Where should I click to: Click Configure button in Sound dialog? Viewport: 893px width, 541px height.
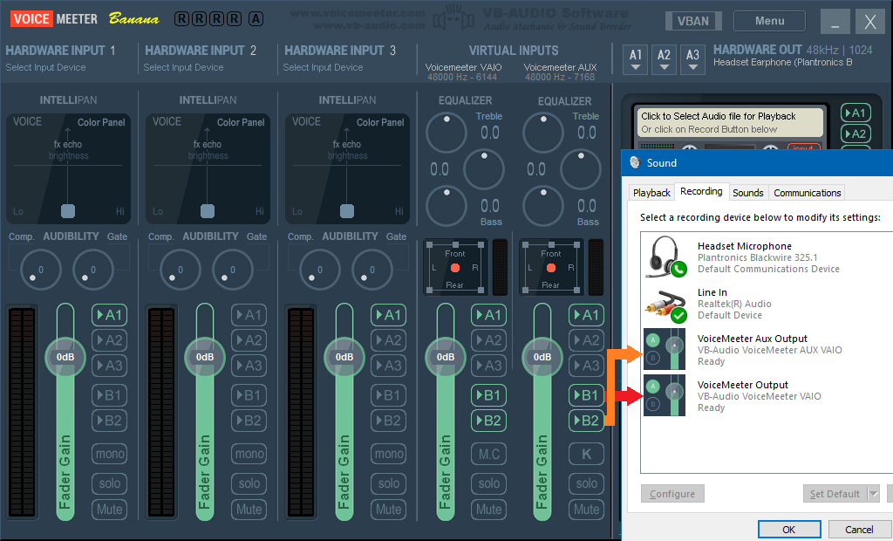pos(672,494)
